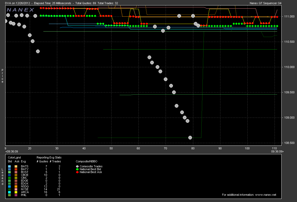This screenshot has height=202, width=297.
Task: Click the CBOE exchange name in legend
Action: point(25,175)
